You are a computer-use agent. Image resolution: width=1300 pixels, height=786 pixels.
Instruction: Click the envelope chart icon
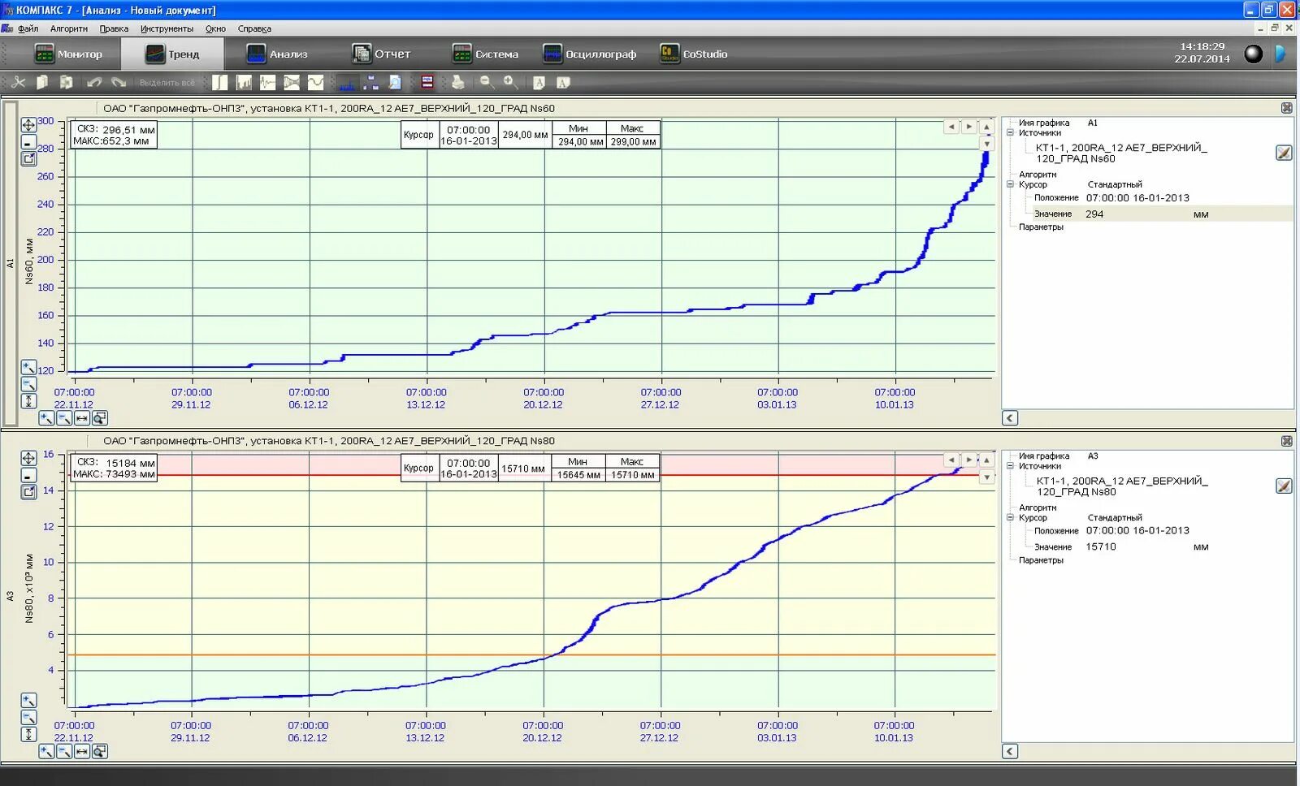pyautogui.click(x=292, y=82)
